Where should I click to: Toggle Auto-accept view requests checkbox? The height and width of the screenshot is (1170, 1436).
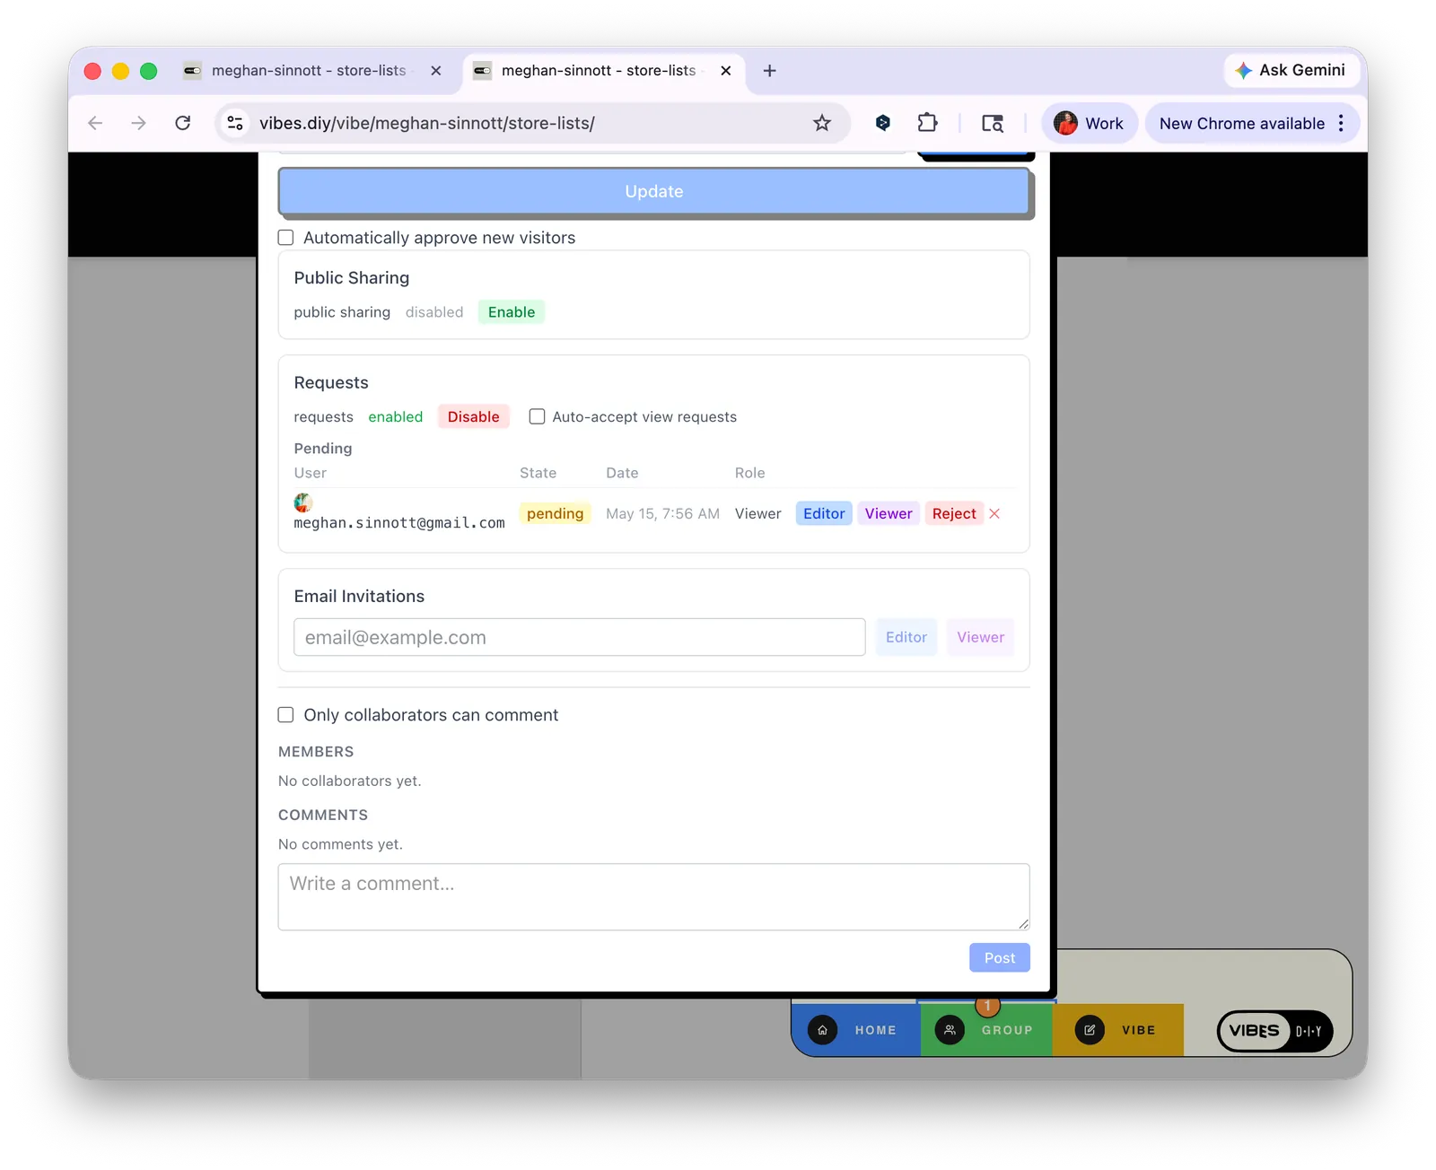pyautogui.click(x=537, y=416)
